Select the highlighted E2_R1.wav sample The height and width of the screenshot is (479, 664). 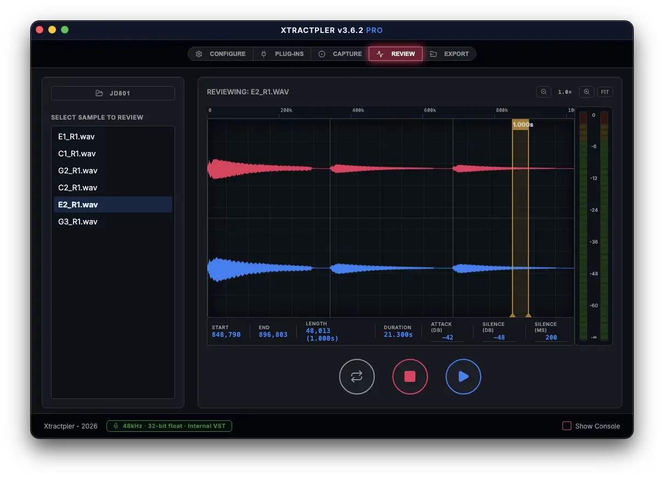113,205
